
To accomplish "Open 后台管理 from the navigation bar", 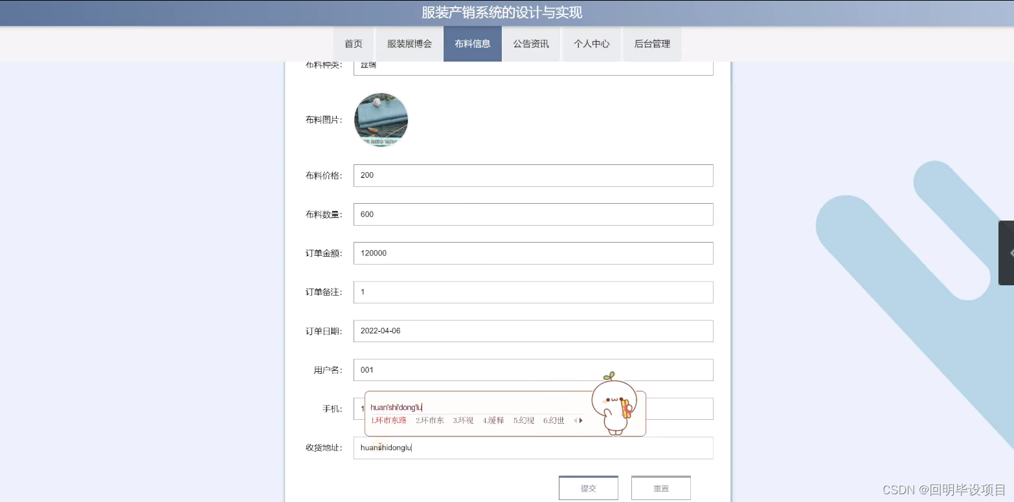I will (651, 44).
